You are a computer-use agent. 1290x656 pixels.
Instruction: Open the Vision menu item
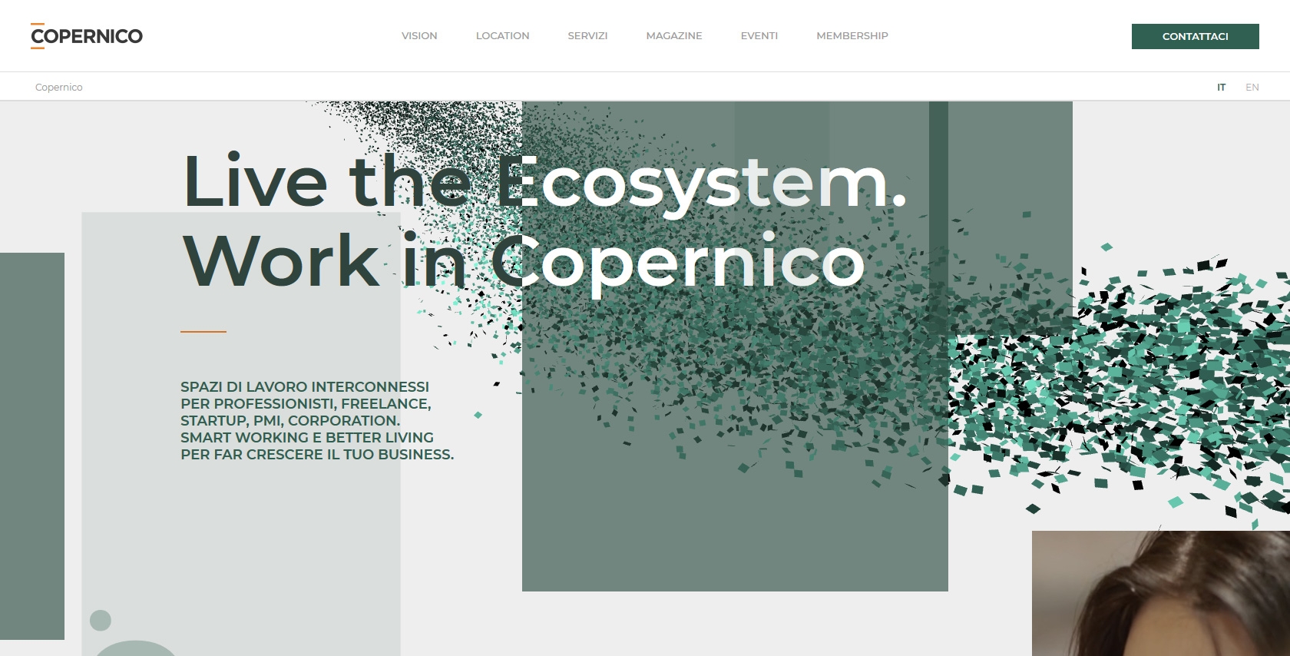tap(419, 36)
